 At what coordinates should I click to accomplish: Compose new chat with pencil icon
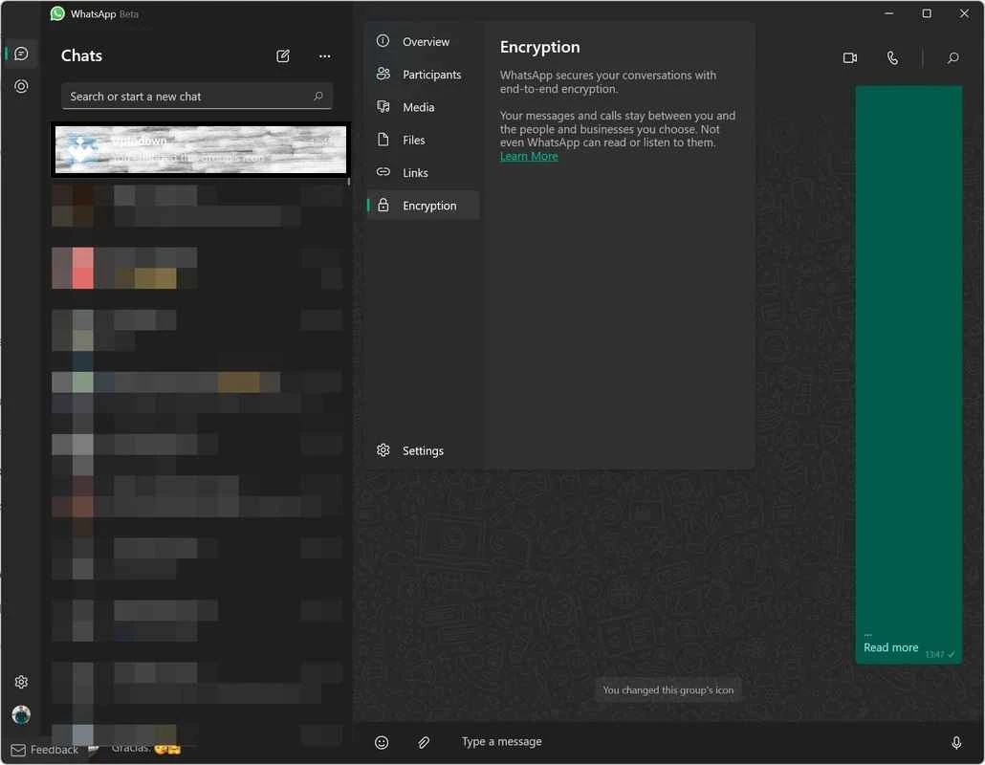pos(283,55)
